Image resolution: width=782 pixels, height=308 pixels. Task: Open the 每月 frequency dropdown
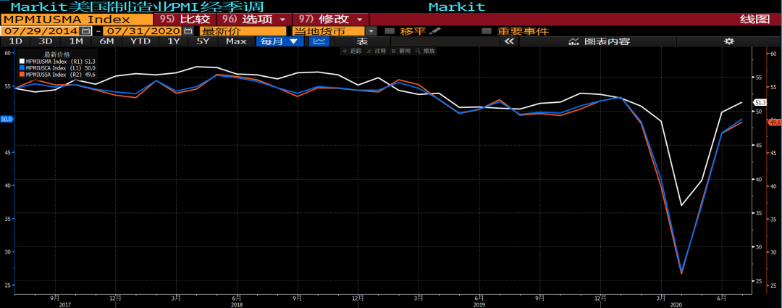tap(279, 41)
